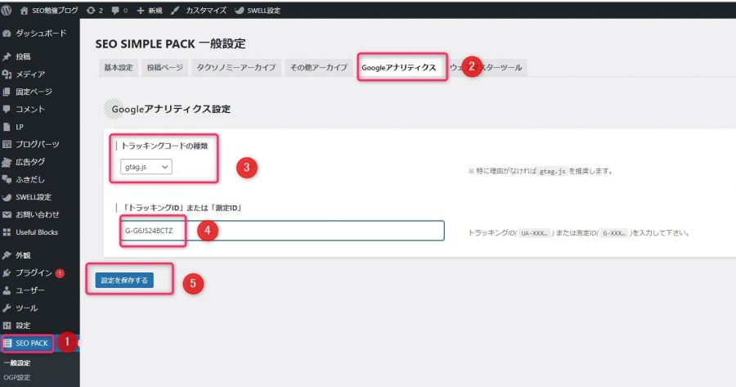Click the ブログパーツ menu label
Image resolution: width=736 pixels, height=387 pixels.
click(38, 144)
